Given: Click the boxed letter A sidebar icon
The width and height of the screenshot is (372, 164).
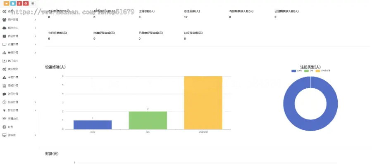Looking at the screenshot, I should click(4, 61).
